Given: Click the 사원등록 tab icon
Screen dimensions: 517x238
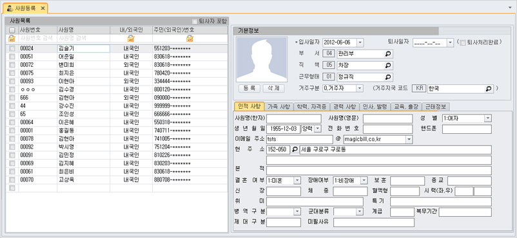Looking at the screenshot, I should [10, 8].
